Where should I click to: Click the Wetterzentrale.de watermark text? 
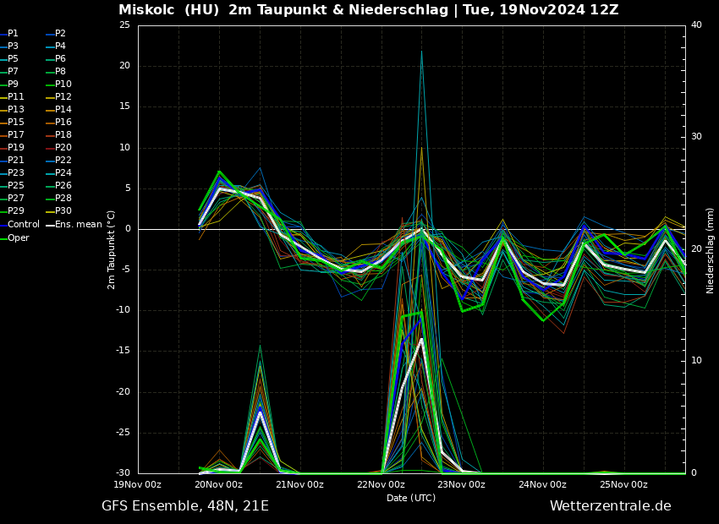pyautogui.click(x=610, y=506)
